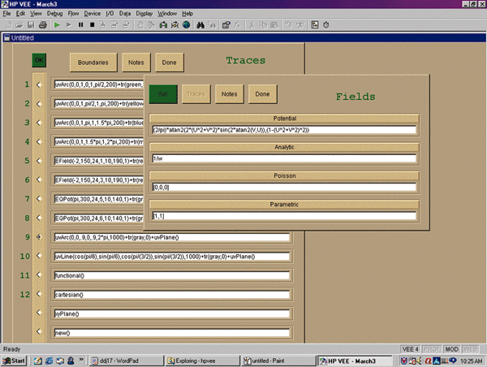Click the Open file toolbar icon
The width and height of the screenshot is (487, 367).
[x=19, y=25]
